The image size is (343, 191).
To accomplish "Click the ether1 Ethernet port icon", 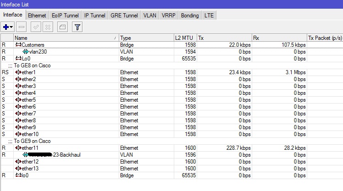I will 18,72.
